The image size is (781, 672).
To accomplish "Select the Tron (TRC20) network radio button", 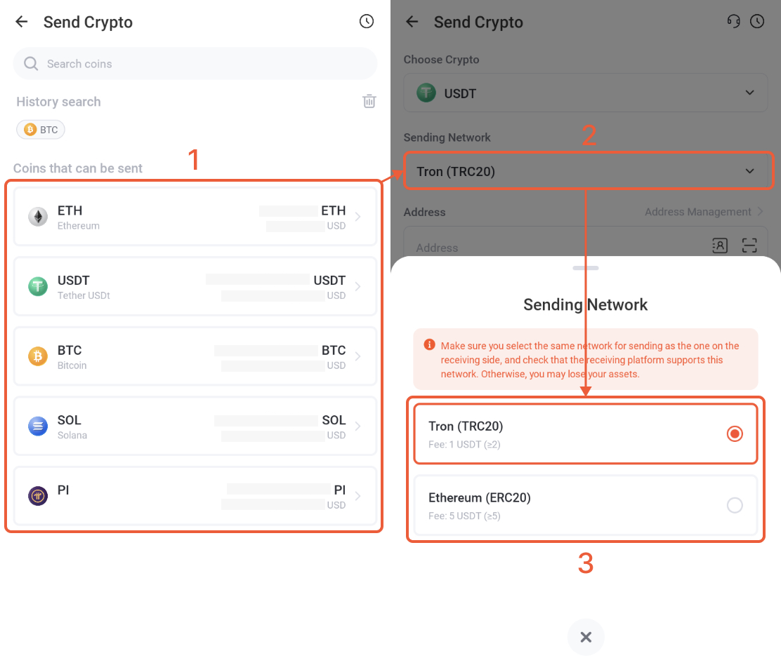I will pyautogui.click(x=735, y=434).
